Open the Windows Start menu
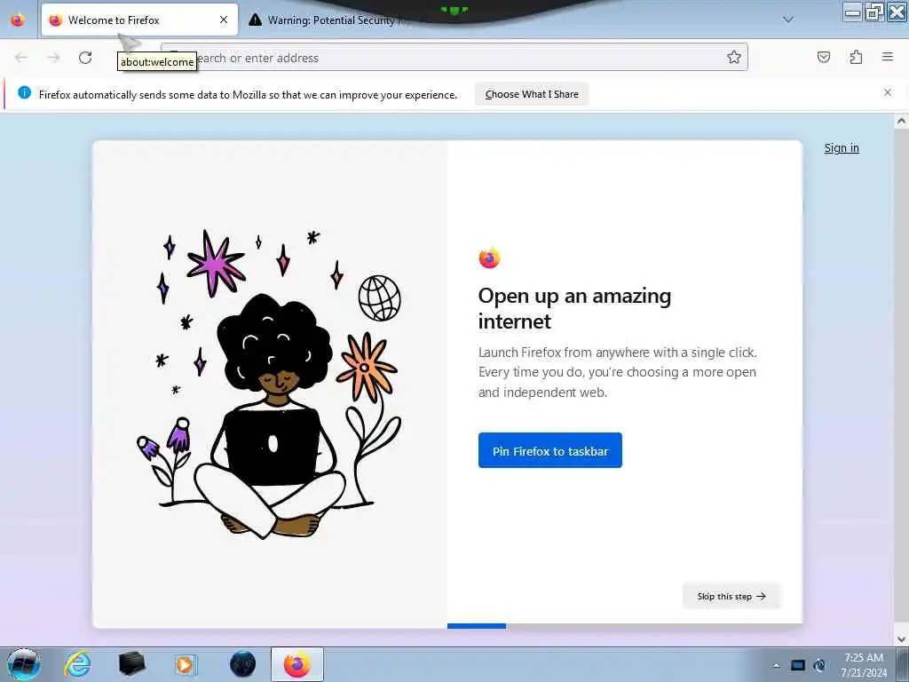This screenshot has width=909, height=682. coord(24,664)
